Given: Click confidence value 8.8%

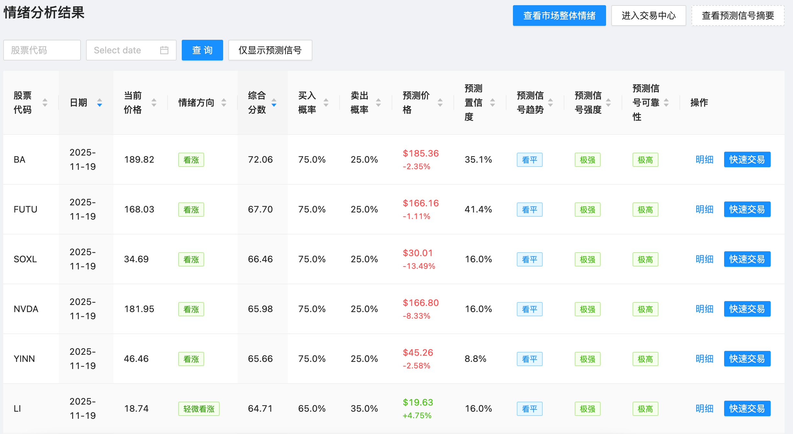Looking at the screenshot, I should point(475,359).
